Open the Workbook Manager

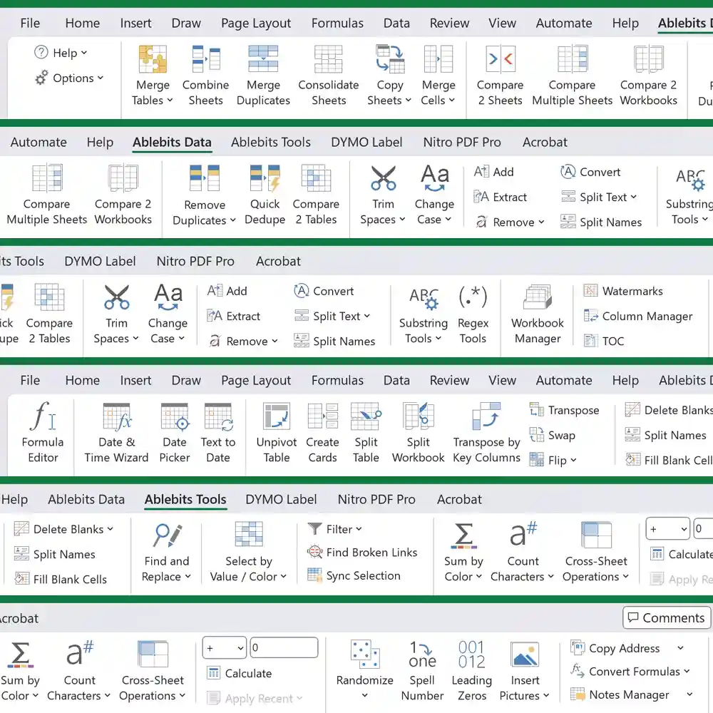pyautogui.click(x=537, y=314)
